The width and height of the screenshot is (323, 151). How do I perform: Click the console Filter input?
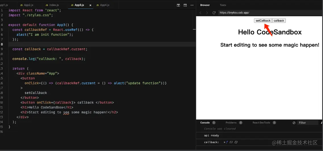tap(307, 123)
